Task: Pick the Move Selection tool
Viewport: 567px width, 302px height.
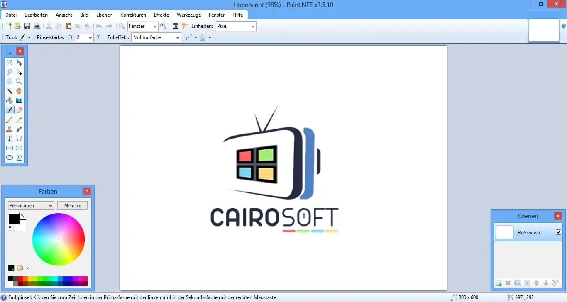Action: click(19, 72)
